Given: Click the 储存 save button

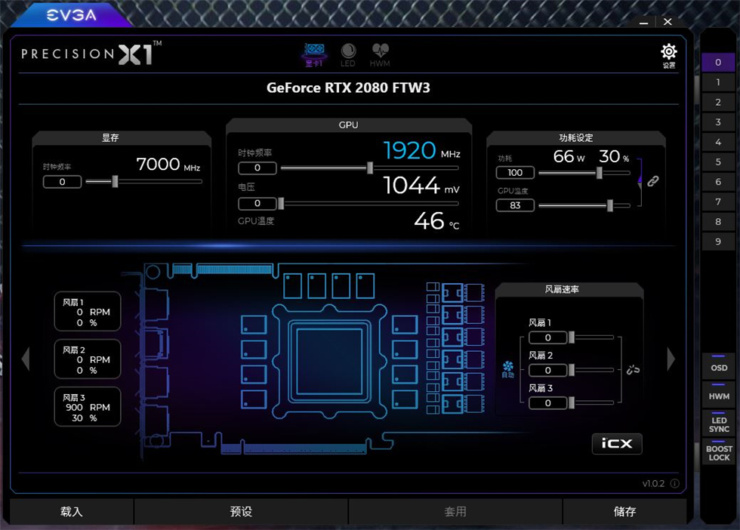Looking at the screenshot, I should [x=624, y=511].
